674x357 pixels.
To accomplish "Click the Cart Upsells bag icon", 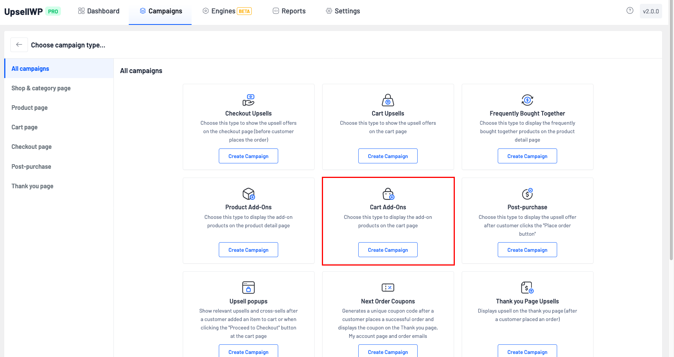I will tap(388, 100).
